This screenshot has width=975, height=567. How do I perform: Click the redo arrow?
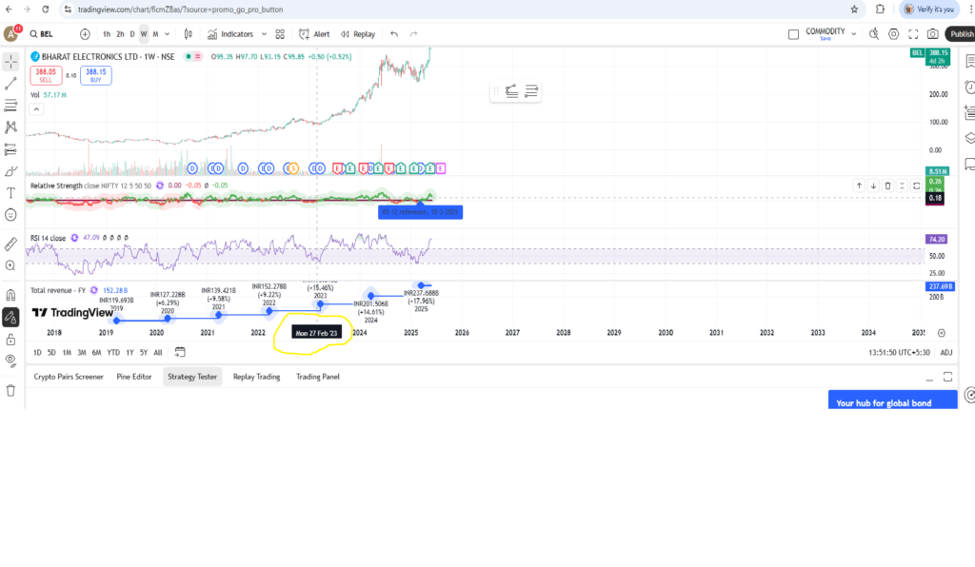click(413, 34)
